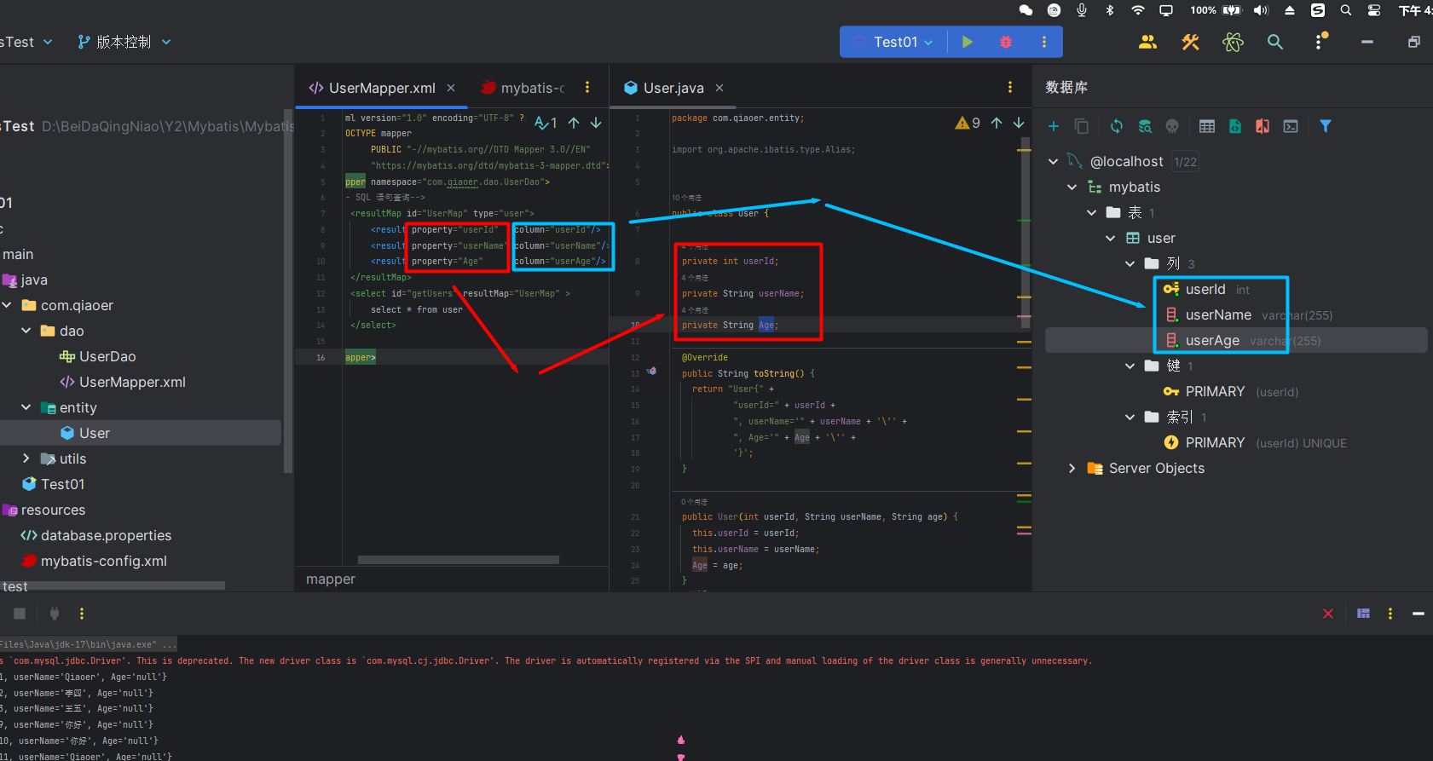This screenshot has height=761, width=1433.
Task: Click the red X in run toolbar
Action: (x=1328, y=614)
